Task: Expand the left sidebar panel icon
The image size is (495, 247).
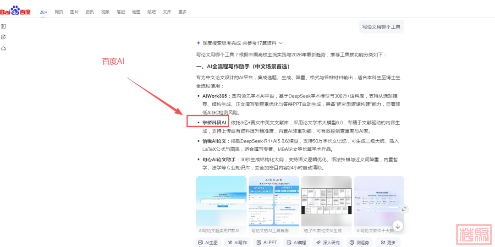Action: (x=4, y=26)
